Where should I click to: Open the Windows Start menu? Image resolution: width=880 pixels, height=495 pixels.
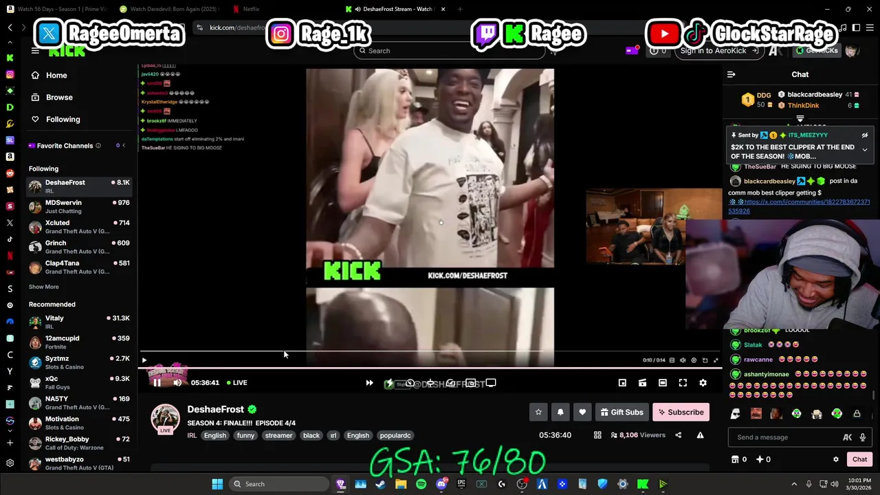(x=217, y=484)
